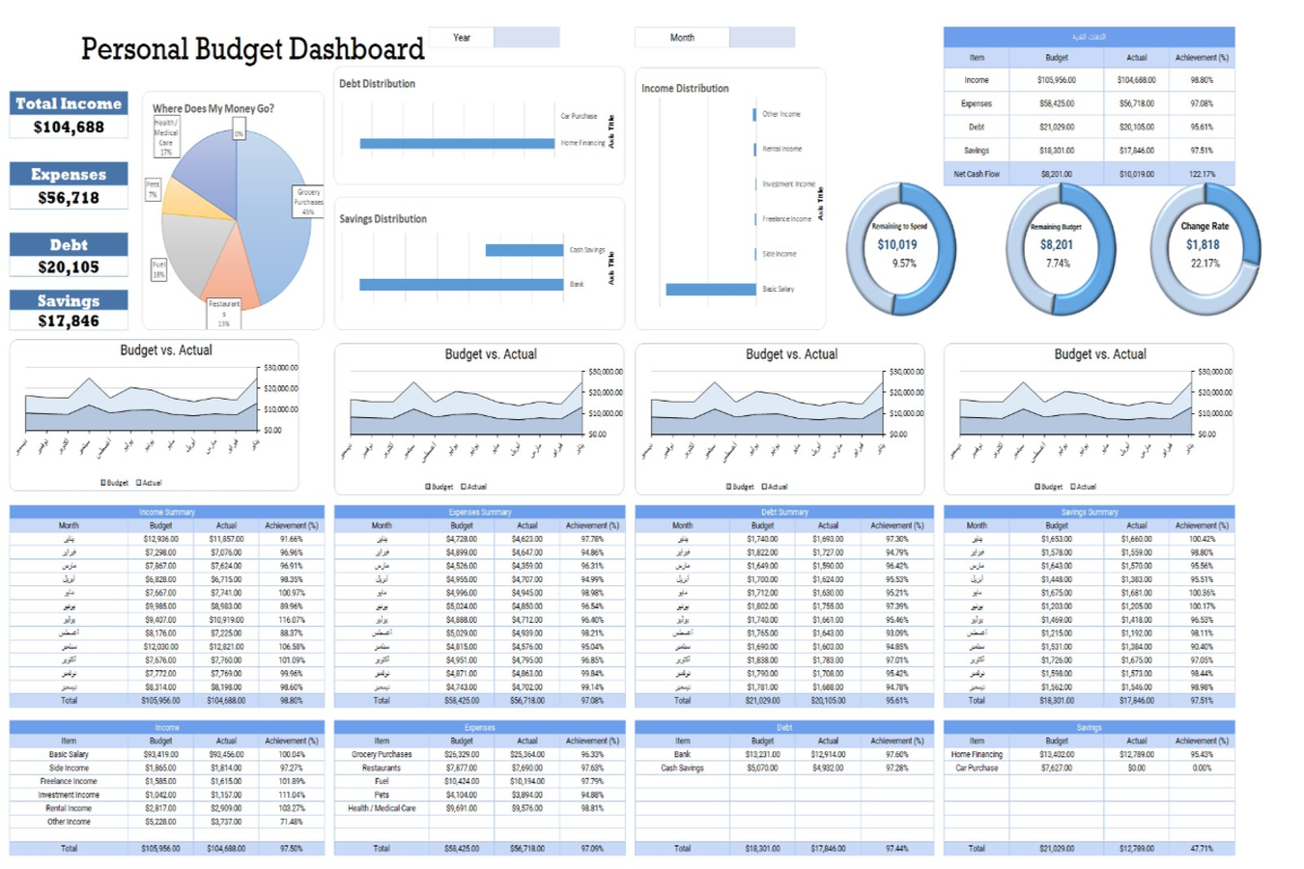Select the $5,070.00 Cash Savings budget cell

(762, 769)
